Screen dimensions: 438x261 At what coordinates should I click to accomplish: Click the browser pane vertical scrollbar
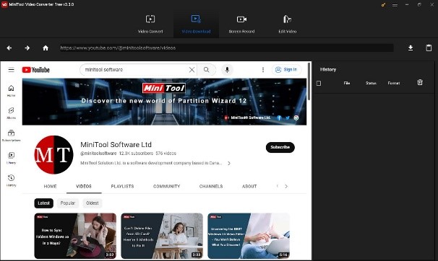click(309, 81)
